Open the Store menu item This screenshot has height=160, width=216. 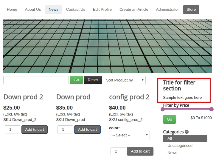click(x=191, y=9)
